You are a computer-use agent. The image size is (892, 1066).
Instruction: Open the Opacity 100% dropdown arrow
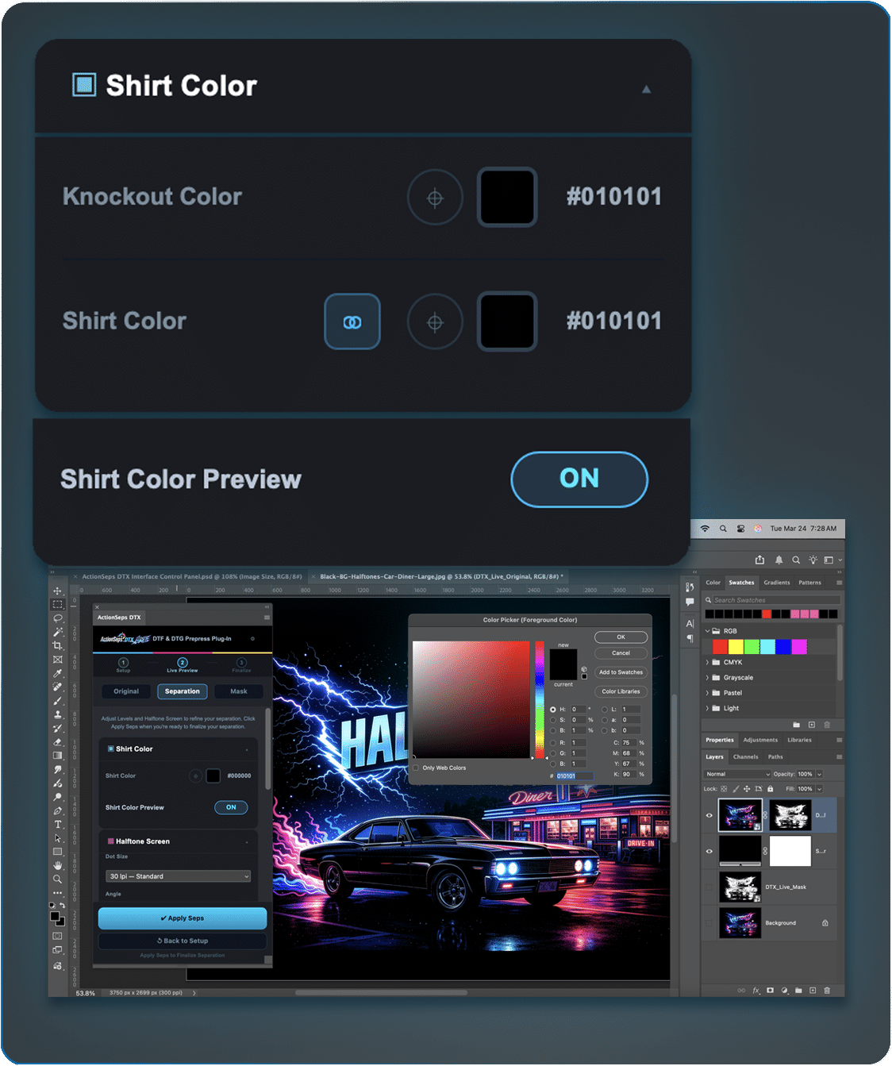[x=820, y=774]
